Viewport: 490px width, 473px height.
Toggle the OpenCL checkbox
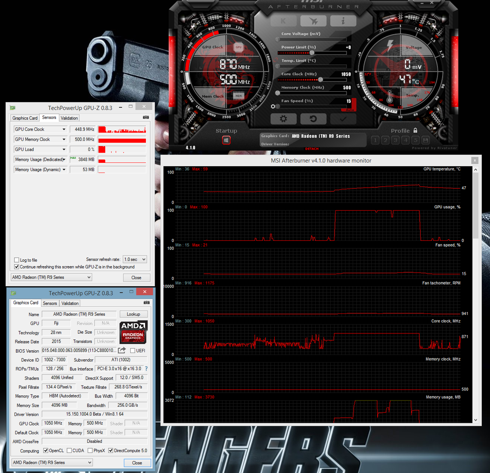click(45, 451)
